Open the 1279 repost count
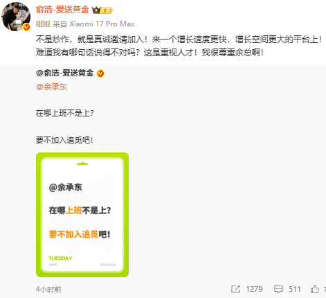 click(x=254, y=289)
